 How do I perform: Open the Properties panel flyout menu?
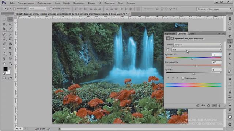coord(224,34)
